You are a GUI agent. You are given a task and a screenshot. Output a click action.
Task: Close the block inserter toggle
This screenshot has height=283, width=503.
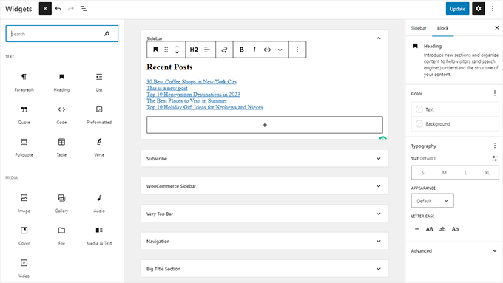coord(45,9)
